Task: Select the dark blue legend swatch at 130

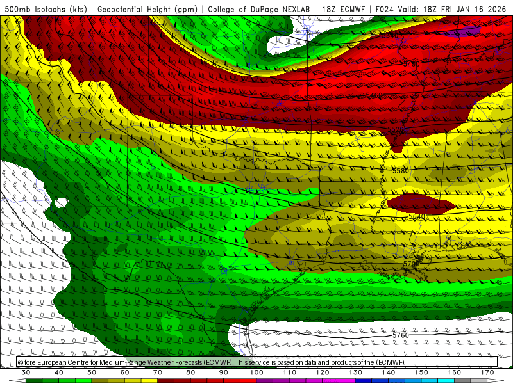Action: coord(364,381)
